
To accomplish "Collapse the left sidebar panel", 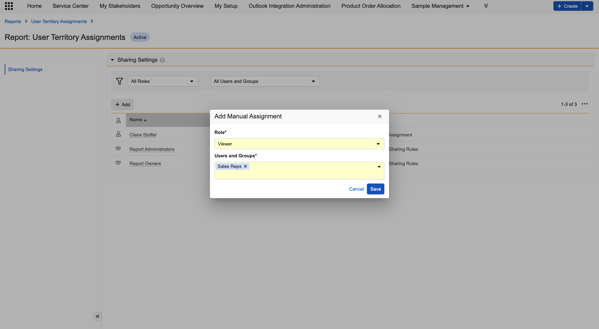I will tap(97, 317).
